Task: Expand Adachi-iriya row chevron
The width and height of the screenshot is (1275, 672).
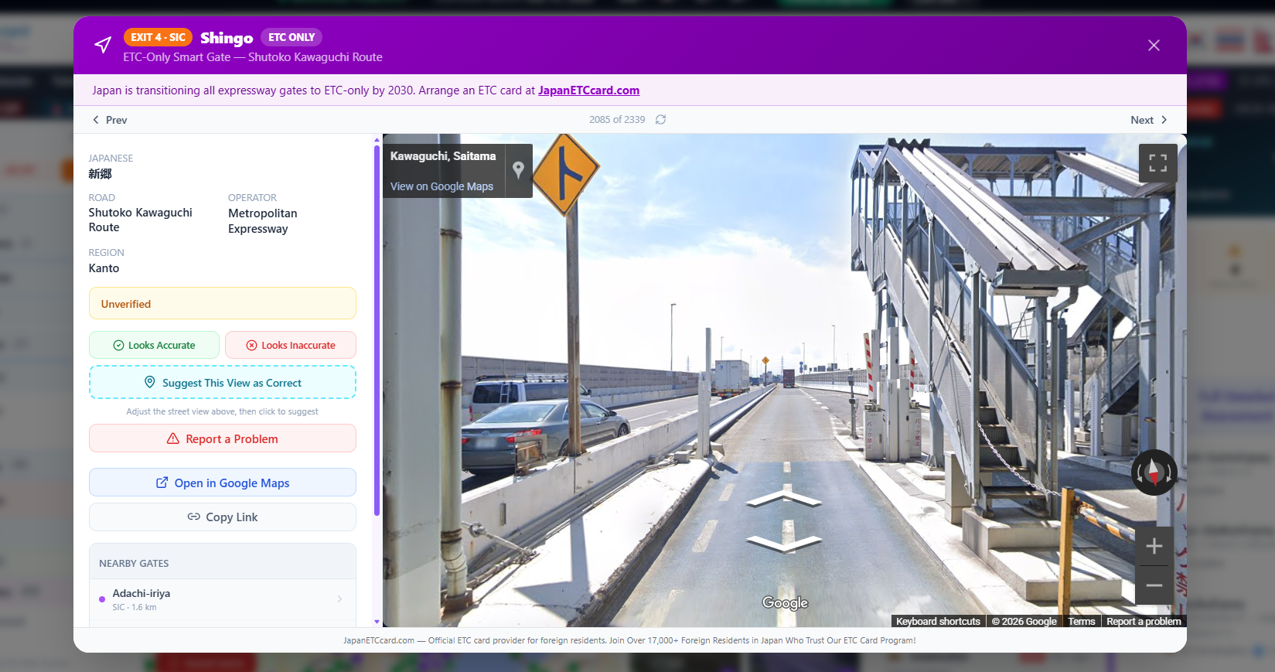Action: click(x=339, y=599)
